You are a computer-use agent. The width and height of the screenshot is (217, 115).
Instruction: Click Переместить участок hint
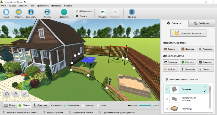[83, 113]
